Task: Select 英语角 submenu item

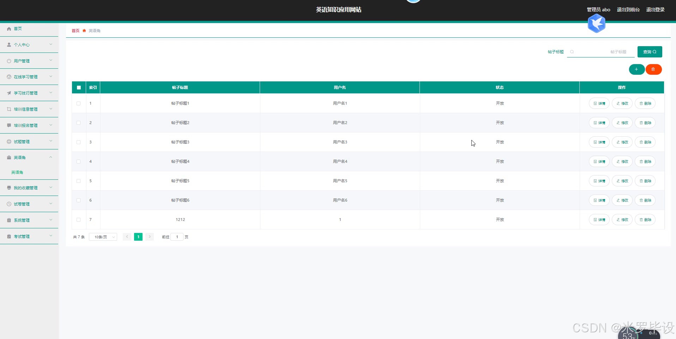Action: 17,172
